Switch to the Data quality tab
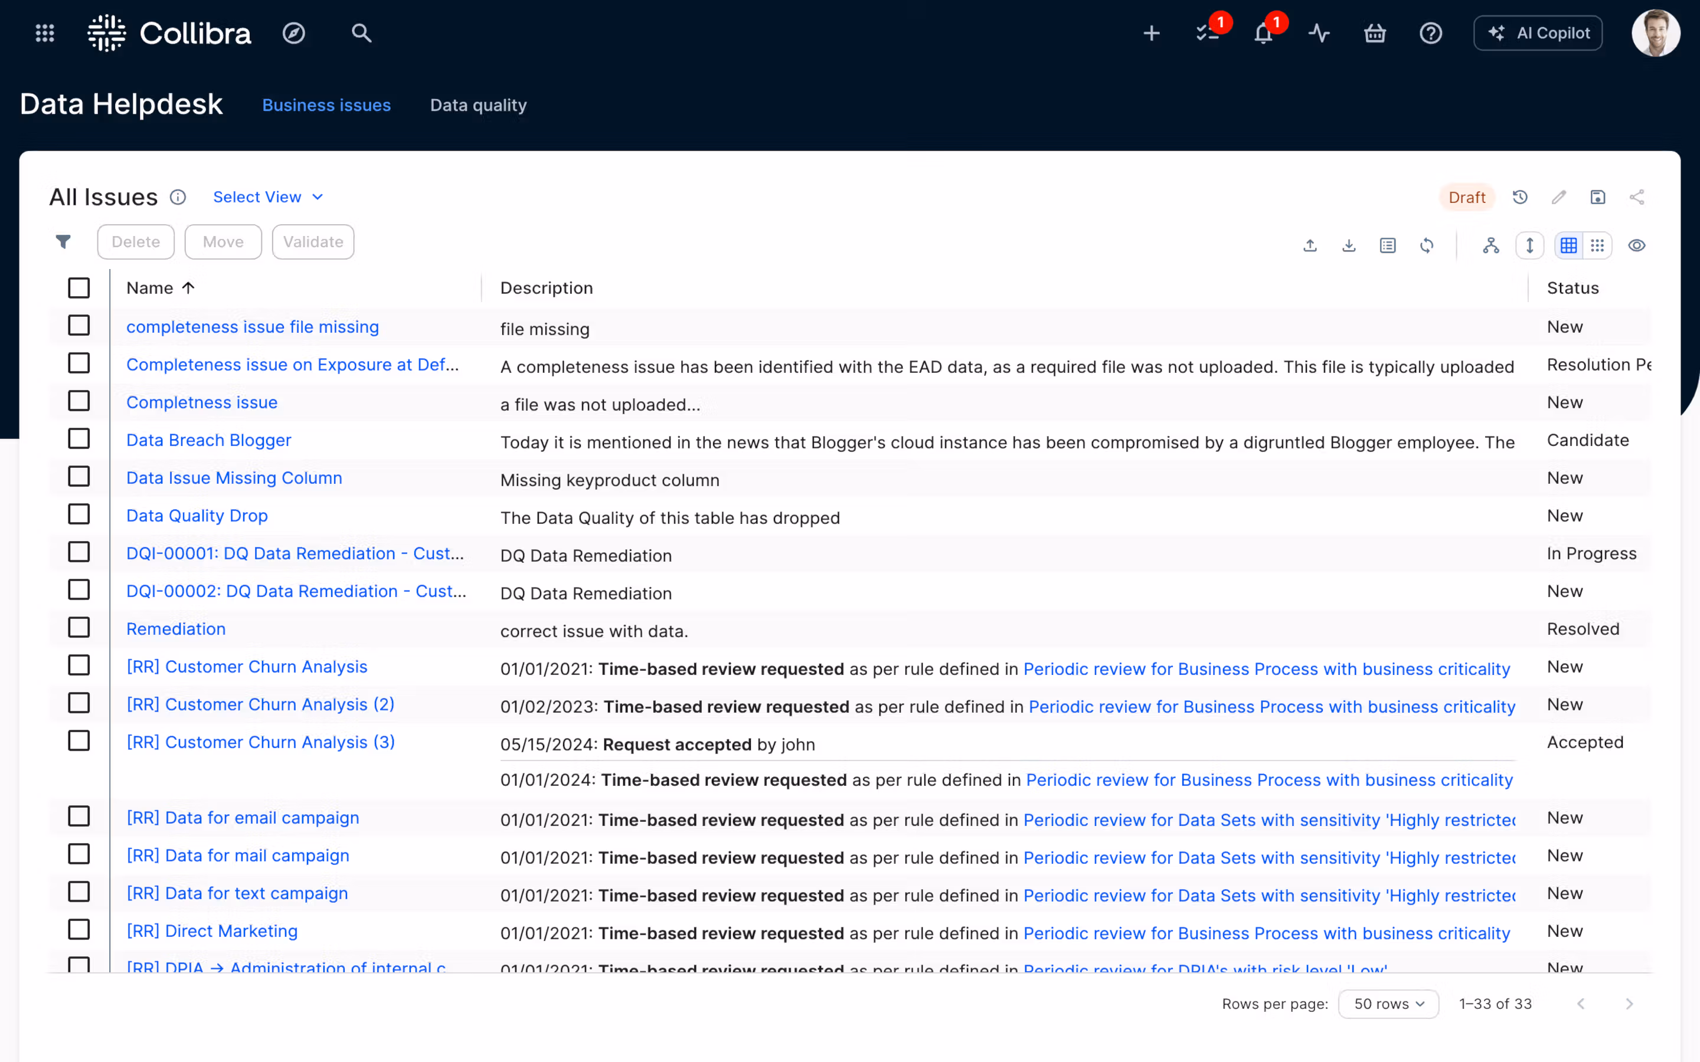This screenshot has width=1700, height=1062. point(478,106)
